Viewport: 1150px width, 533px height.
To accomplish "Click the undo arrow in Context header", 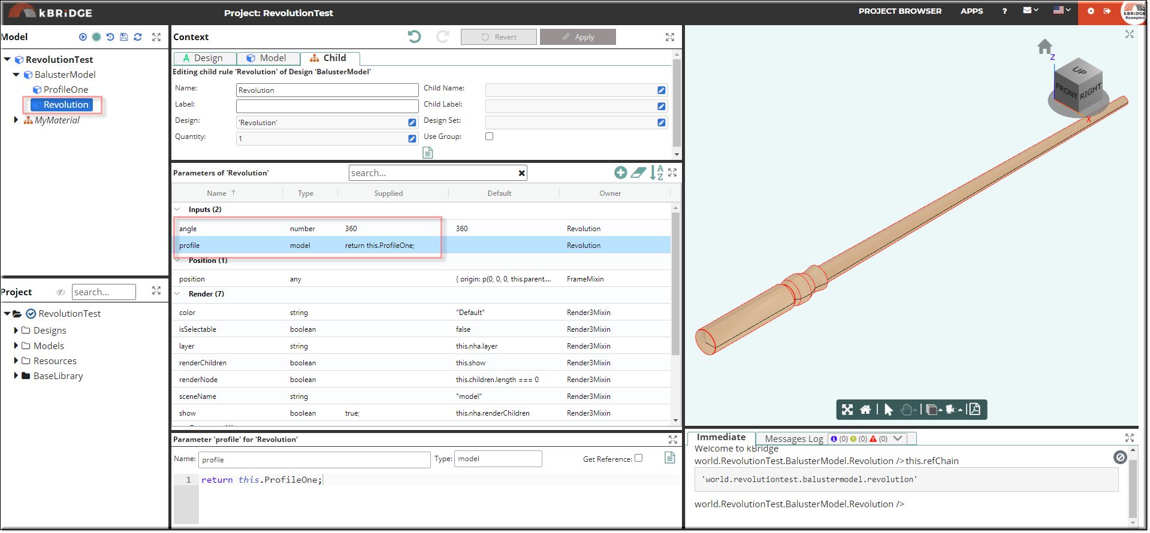I will point(414,37).
